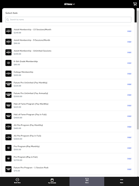Expand the All Items dropdown
139x186 pixels.
tap(69, 4)
